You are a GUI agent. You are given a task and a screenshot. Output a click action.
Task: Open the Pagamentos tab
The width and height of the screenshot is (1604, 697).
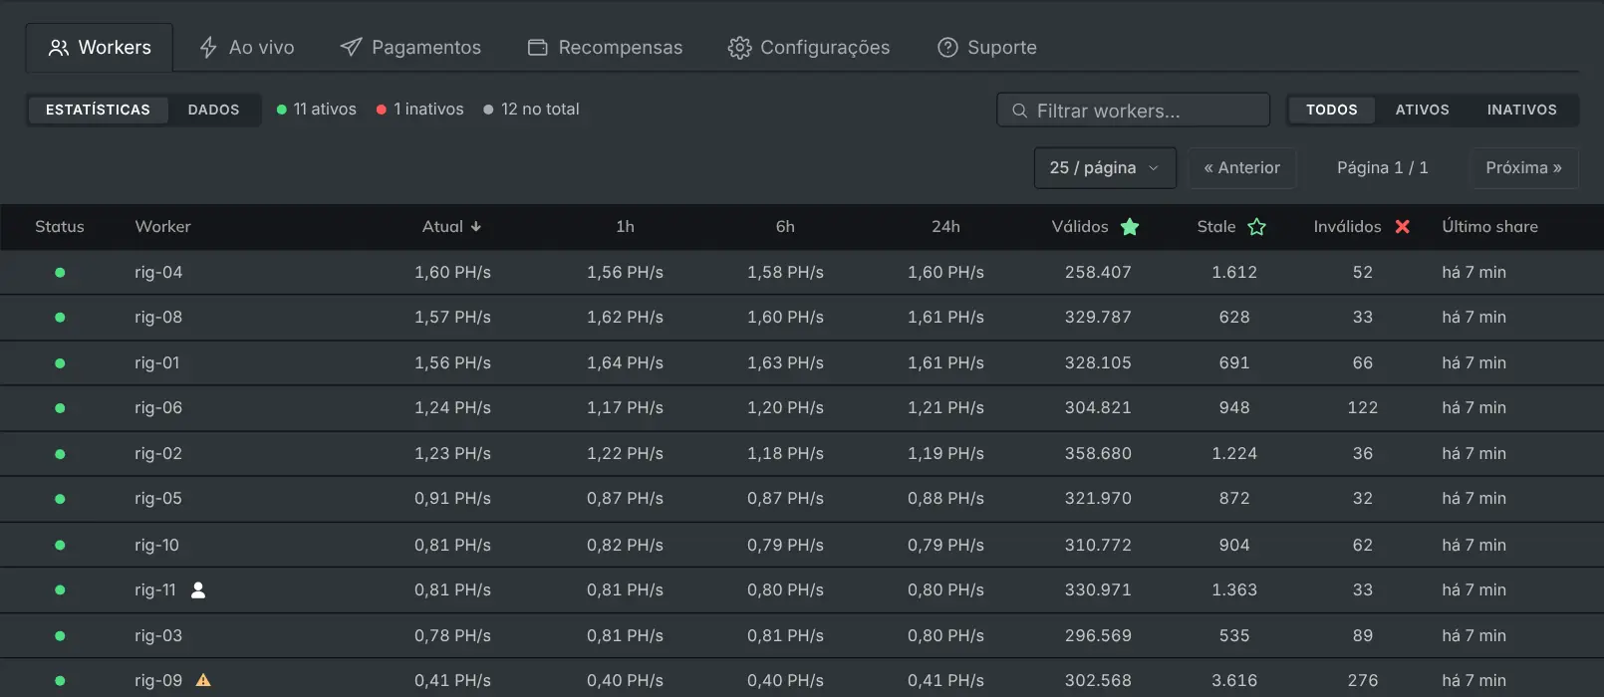tap(410, 48)
